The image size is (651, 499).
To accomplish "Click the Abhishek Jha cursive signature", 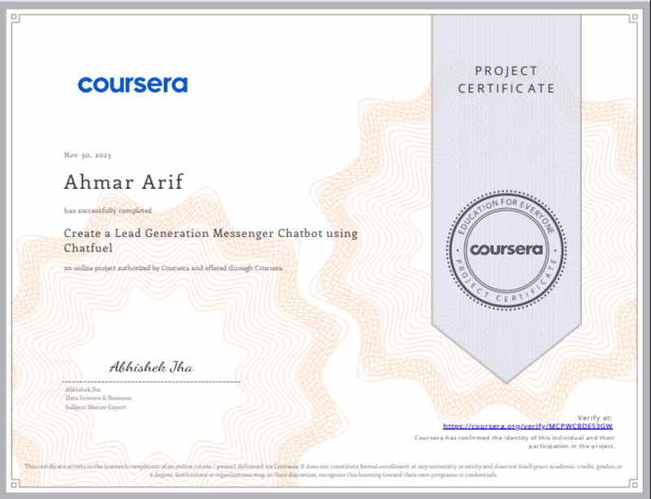I will 151,367.
